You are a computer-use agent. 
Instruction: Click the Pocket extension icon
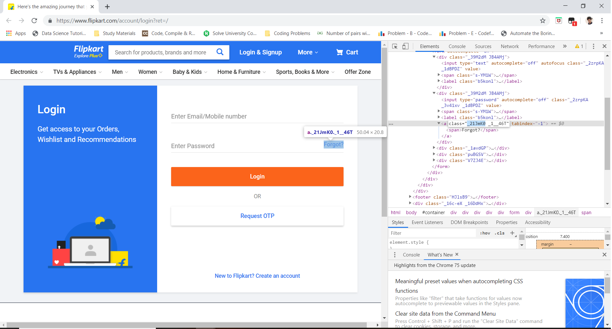pyautogui.click(x=559, y=21)
